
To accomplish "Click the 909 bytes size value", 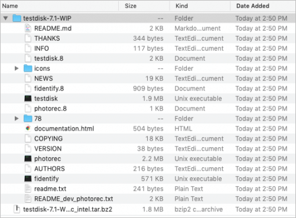I will [148, 89].
